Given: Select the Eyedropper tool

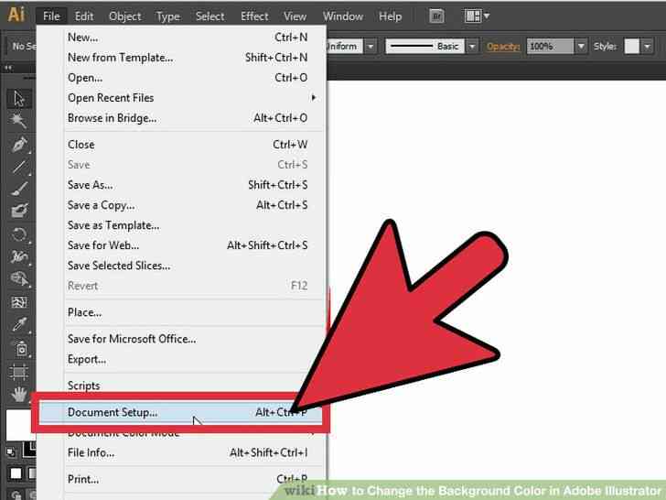Looking at the screenshot, I should (x=18, y=325).
